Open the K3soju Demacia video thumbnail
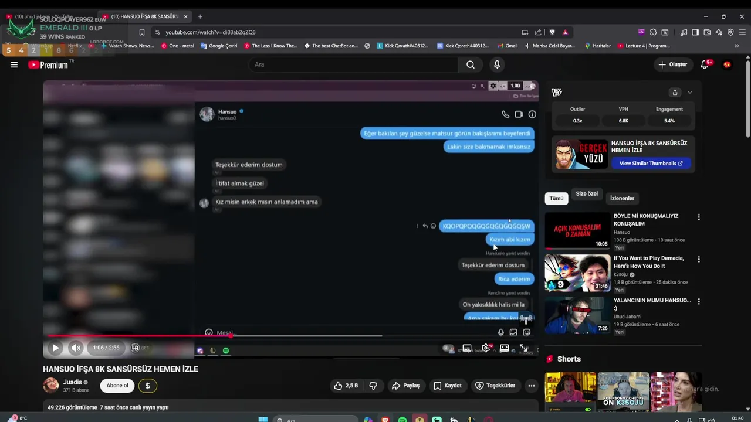Image resolution: width=751 pixels, height=422 pixels. pyautogui.click(x=577, y=273)
